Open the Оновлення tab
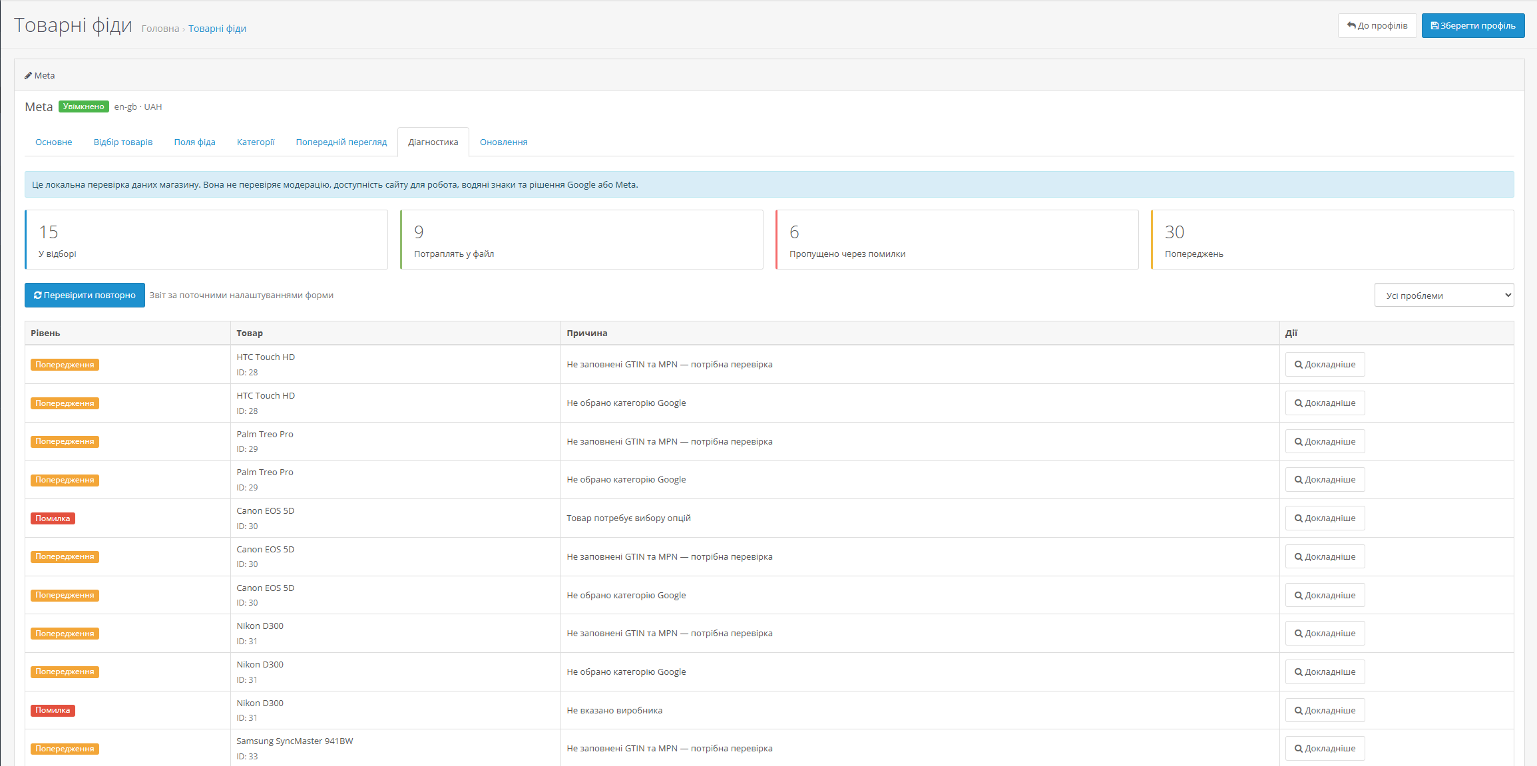The width and height of the screenshot is (1537, 766). [504, 142]
